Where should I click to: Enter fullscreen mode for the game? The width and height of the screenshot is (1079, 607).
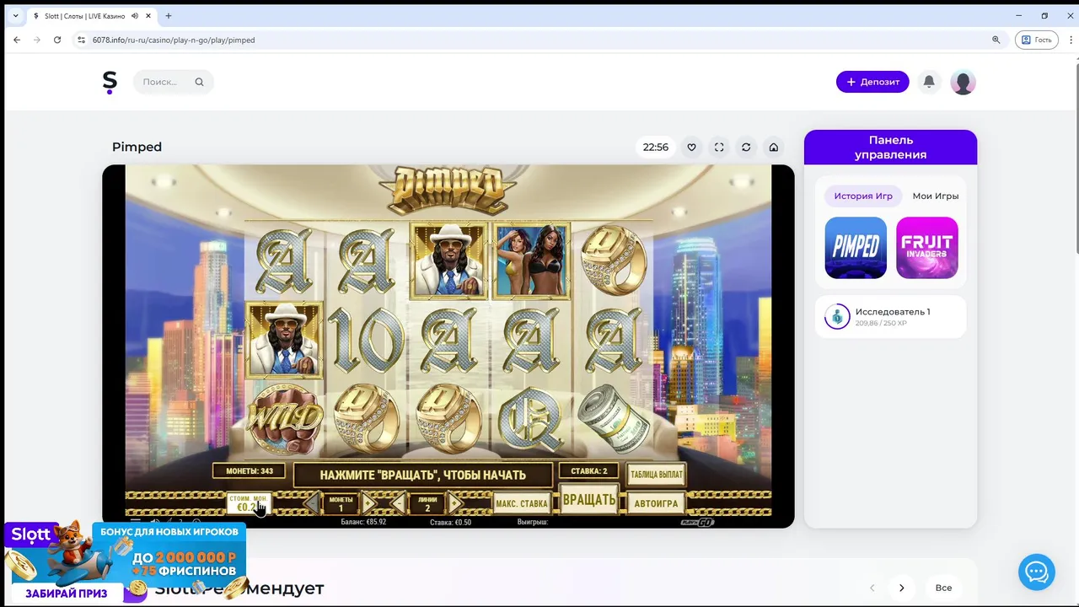pos(719,147)
